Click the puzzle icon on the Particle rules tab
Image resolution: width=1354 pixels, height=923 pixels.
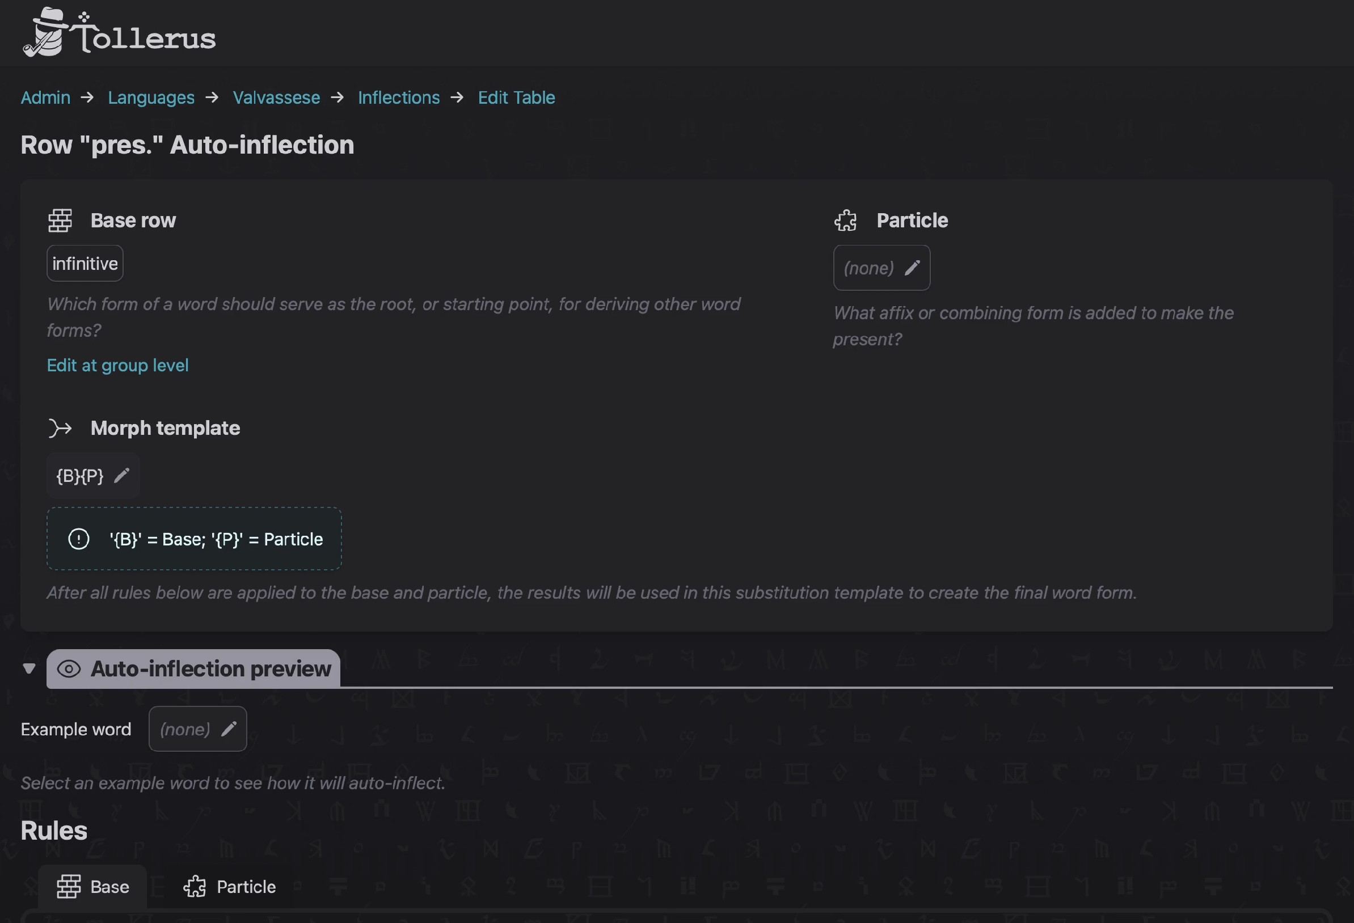click(195, 886)
